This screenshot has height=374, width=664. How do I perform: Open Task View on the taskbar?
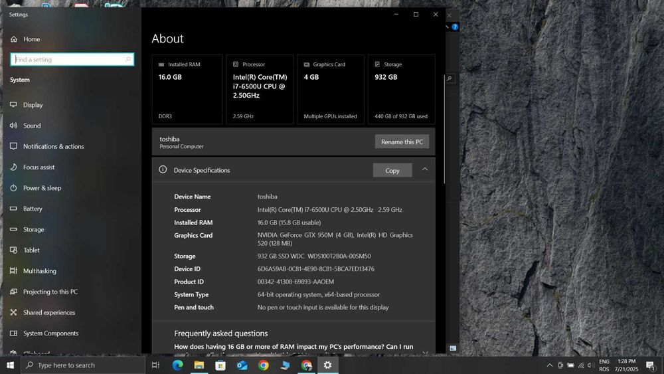point(155,365)
